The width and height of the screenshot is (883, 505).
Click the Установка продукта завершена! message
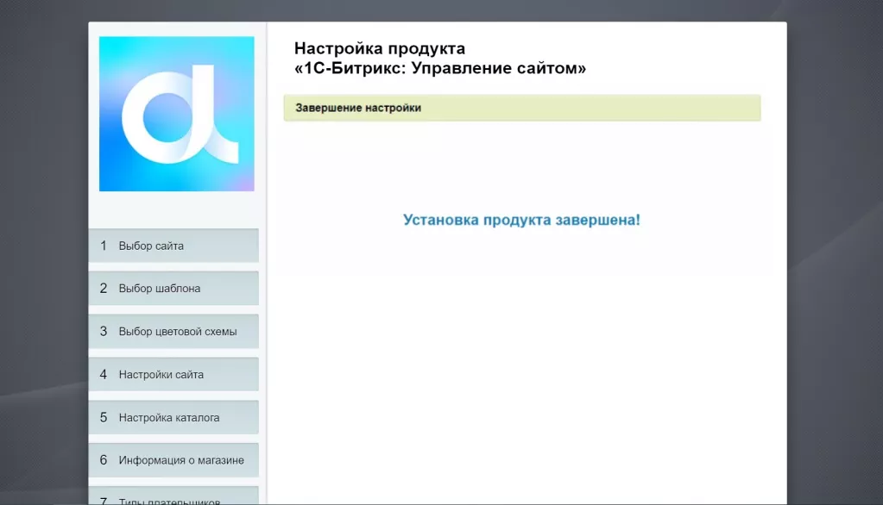tap(521, 220)
